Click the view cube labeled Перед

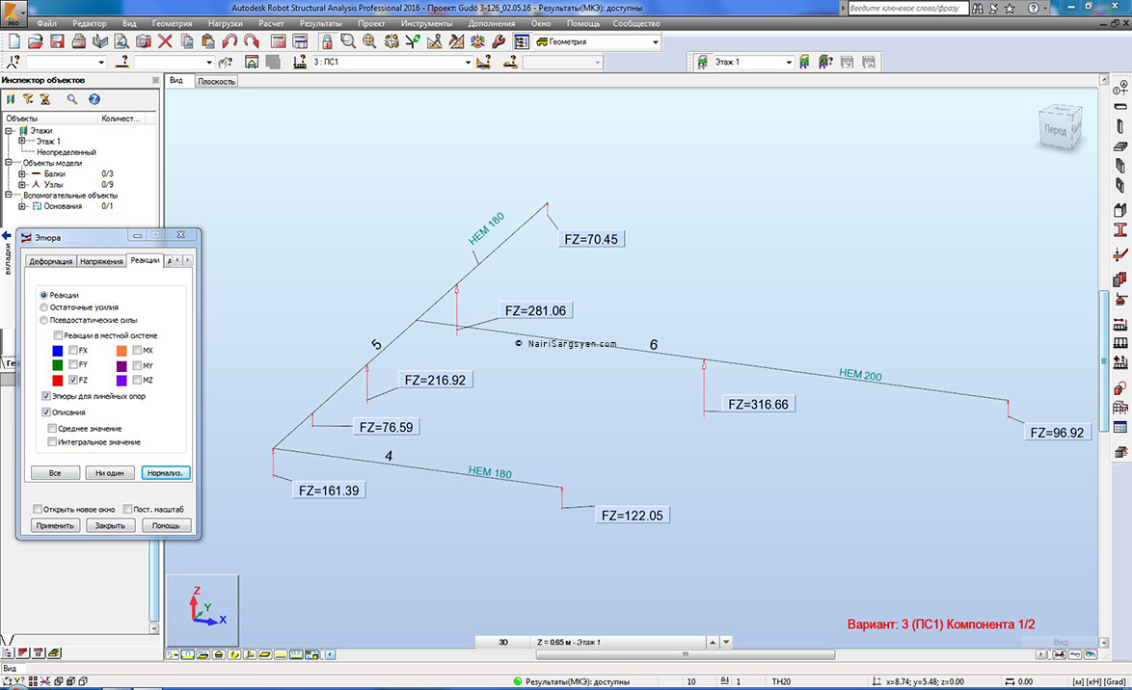click(1060, 128)
